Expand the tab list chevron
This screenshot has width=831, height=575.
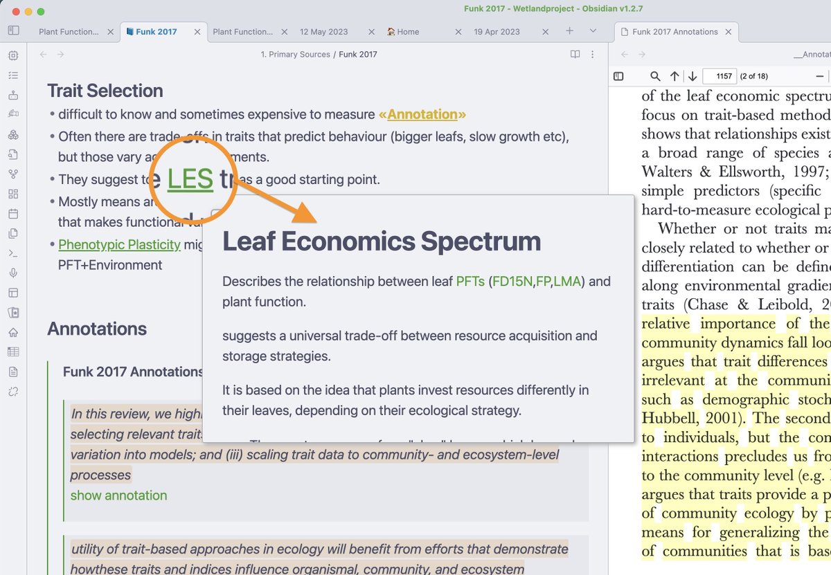(593, 31)
